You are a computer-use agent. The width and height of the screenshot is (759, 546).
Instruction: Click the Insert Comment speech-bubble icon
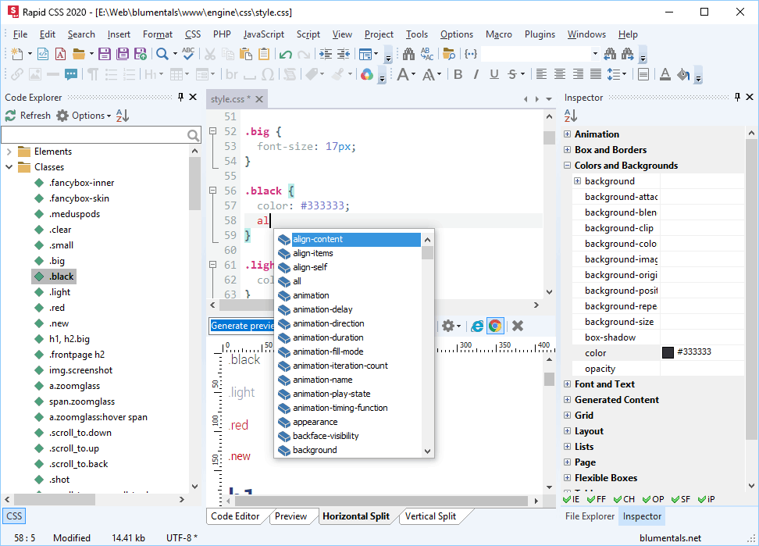(x=71, y=74)
